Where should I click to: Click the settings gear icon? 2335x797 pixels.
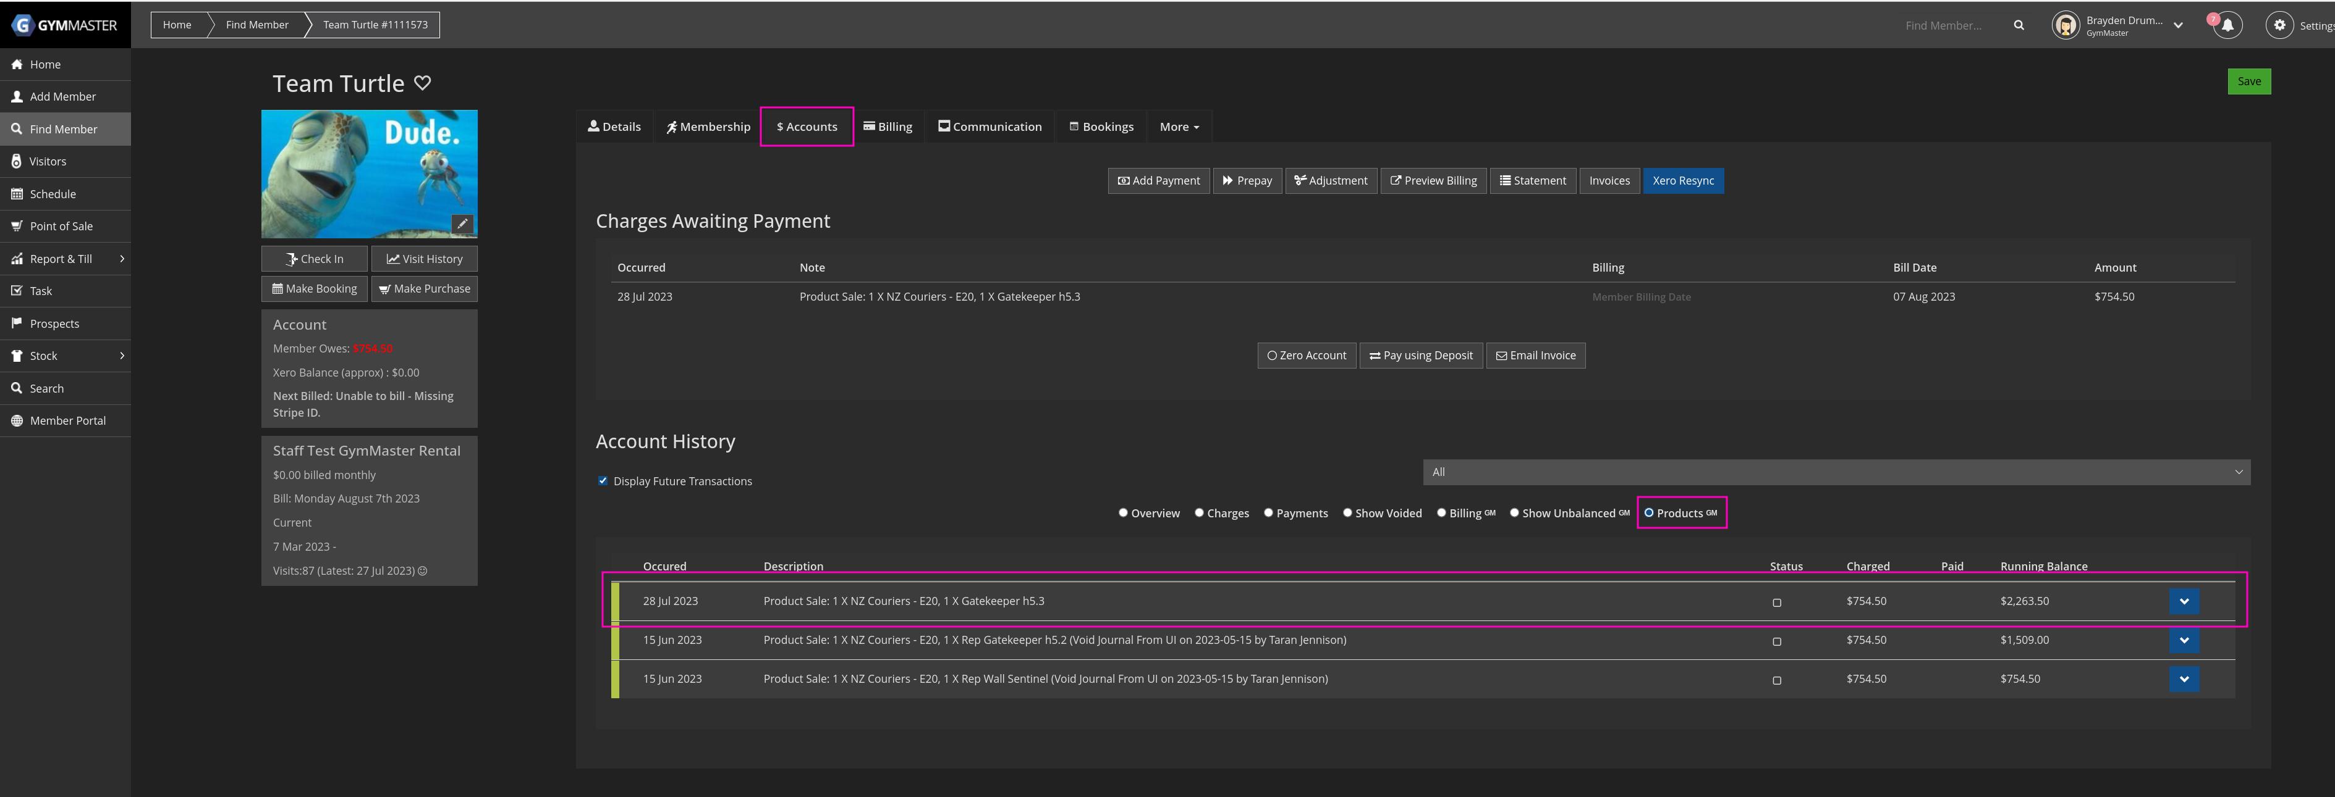tap(2279, 25)
